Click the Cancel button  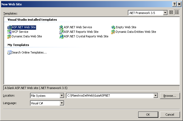click(x=170, y=115)
